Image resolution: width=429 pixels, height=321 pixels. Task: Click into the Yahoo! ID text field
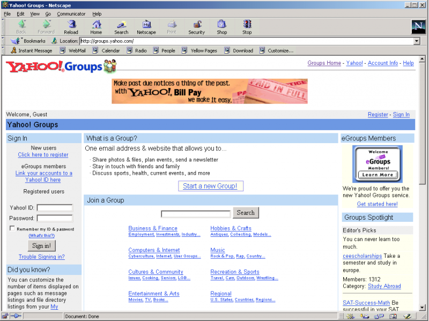coord(55,208)
